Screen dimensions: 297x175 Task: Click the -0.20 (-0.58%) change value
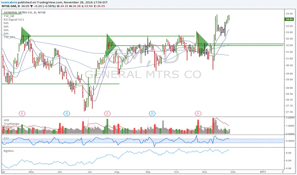[45, 6]
